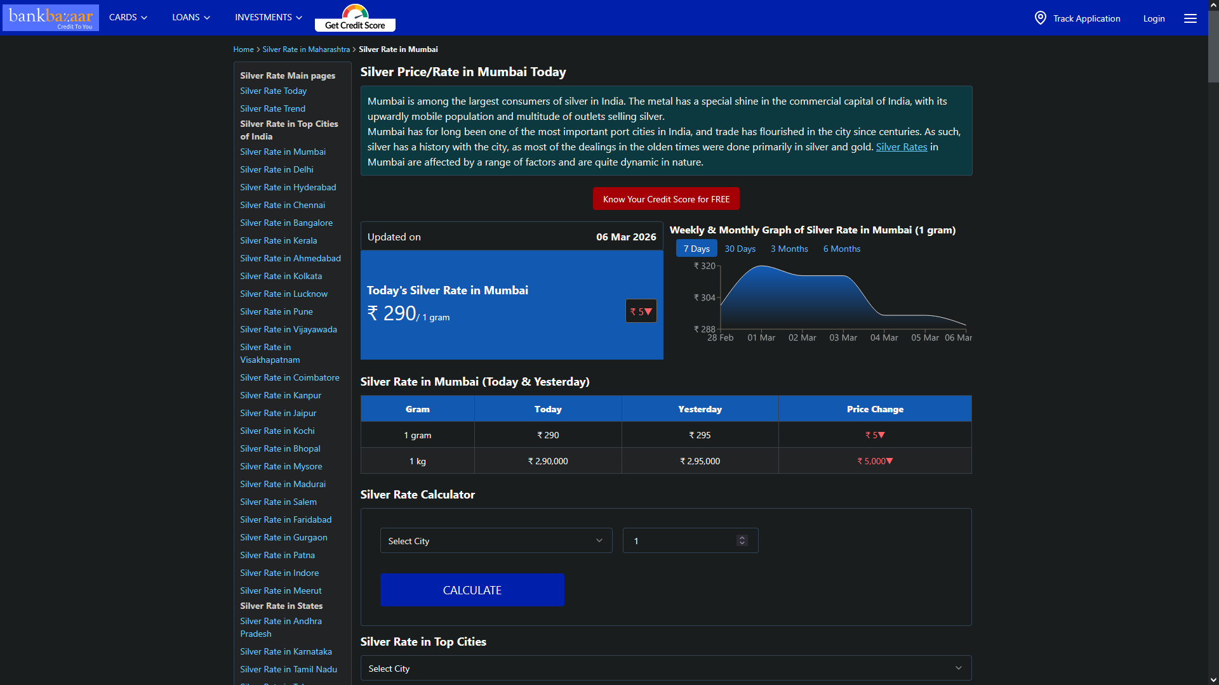1219x685 pixels.
Task: Open the calculator Select City dropdown
Action: (x=496, y=541)
